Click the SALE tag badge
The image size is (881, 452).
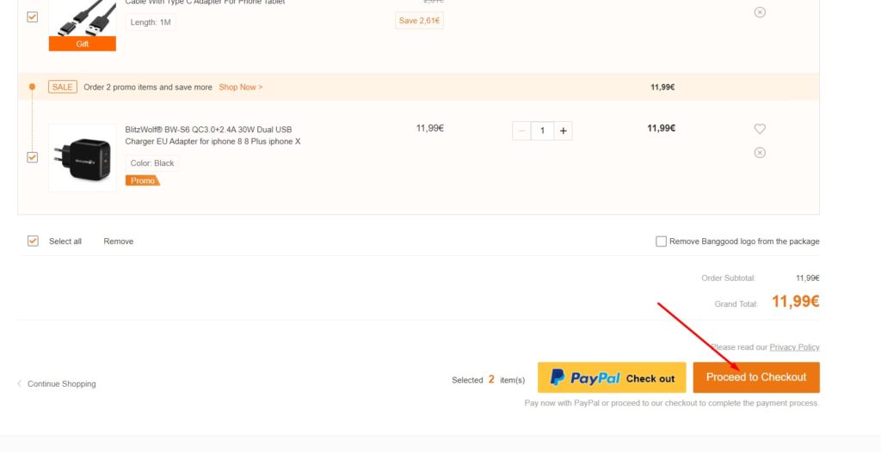point(62,87)
